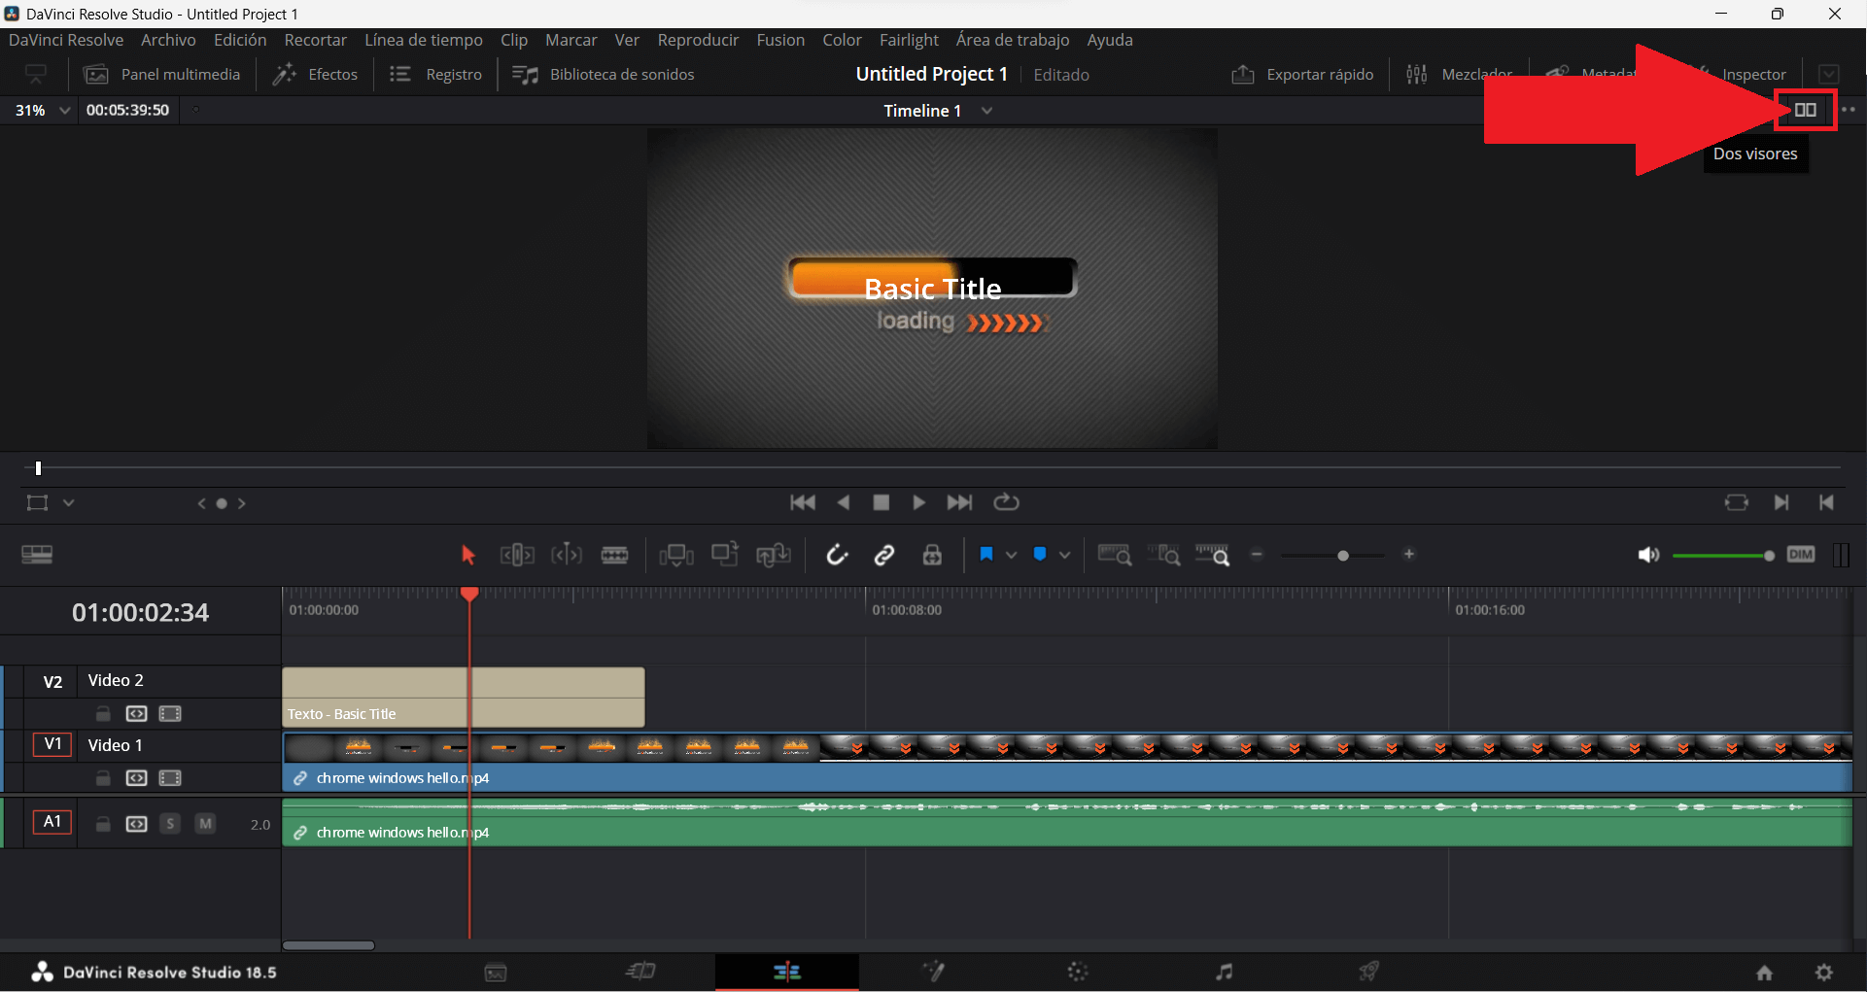Toggle the DIM audio button
Screen dimensions: 1867x992
(1801, 554)
